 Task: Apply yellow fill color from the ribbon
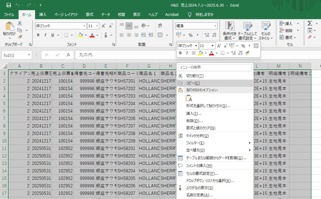click(x=81, y=35)
